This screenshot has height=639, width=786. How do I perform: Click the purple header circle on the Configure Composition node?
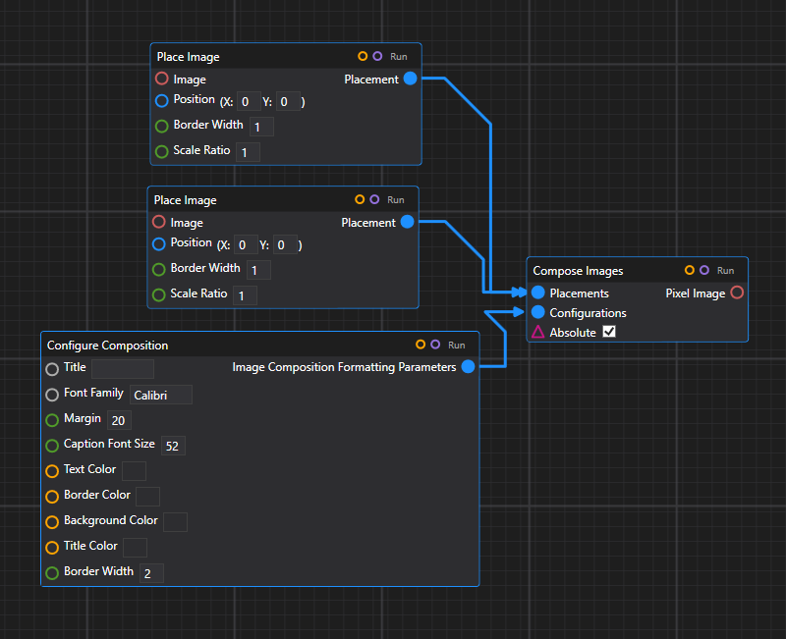[x=435, y=345]
